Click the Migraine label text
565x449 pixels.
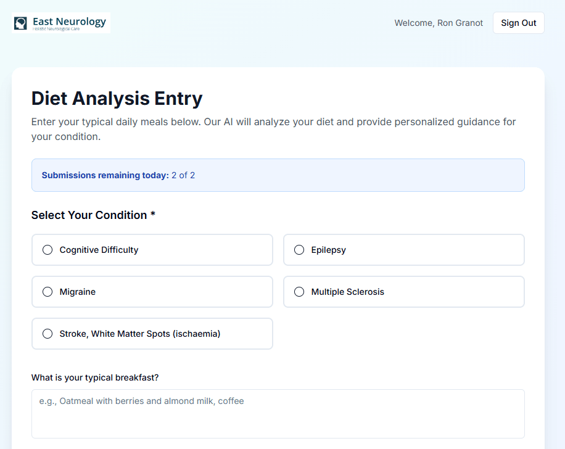click(x=77, y=292)
